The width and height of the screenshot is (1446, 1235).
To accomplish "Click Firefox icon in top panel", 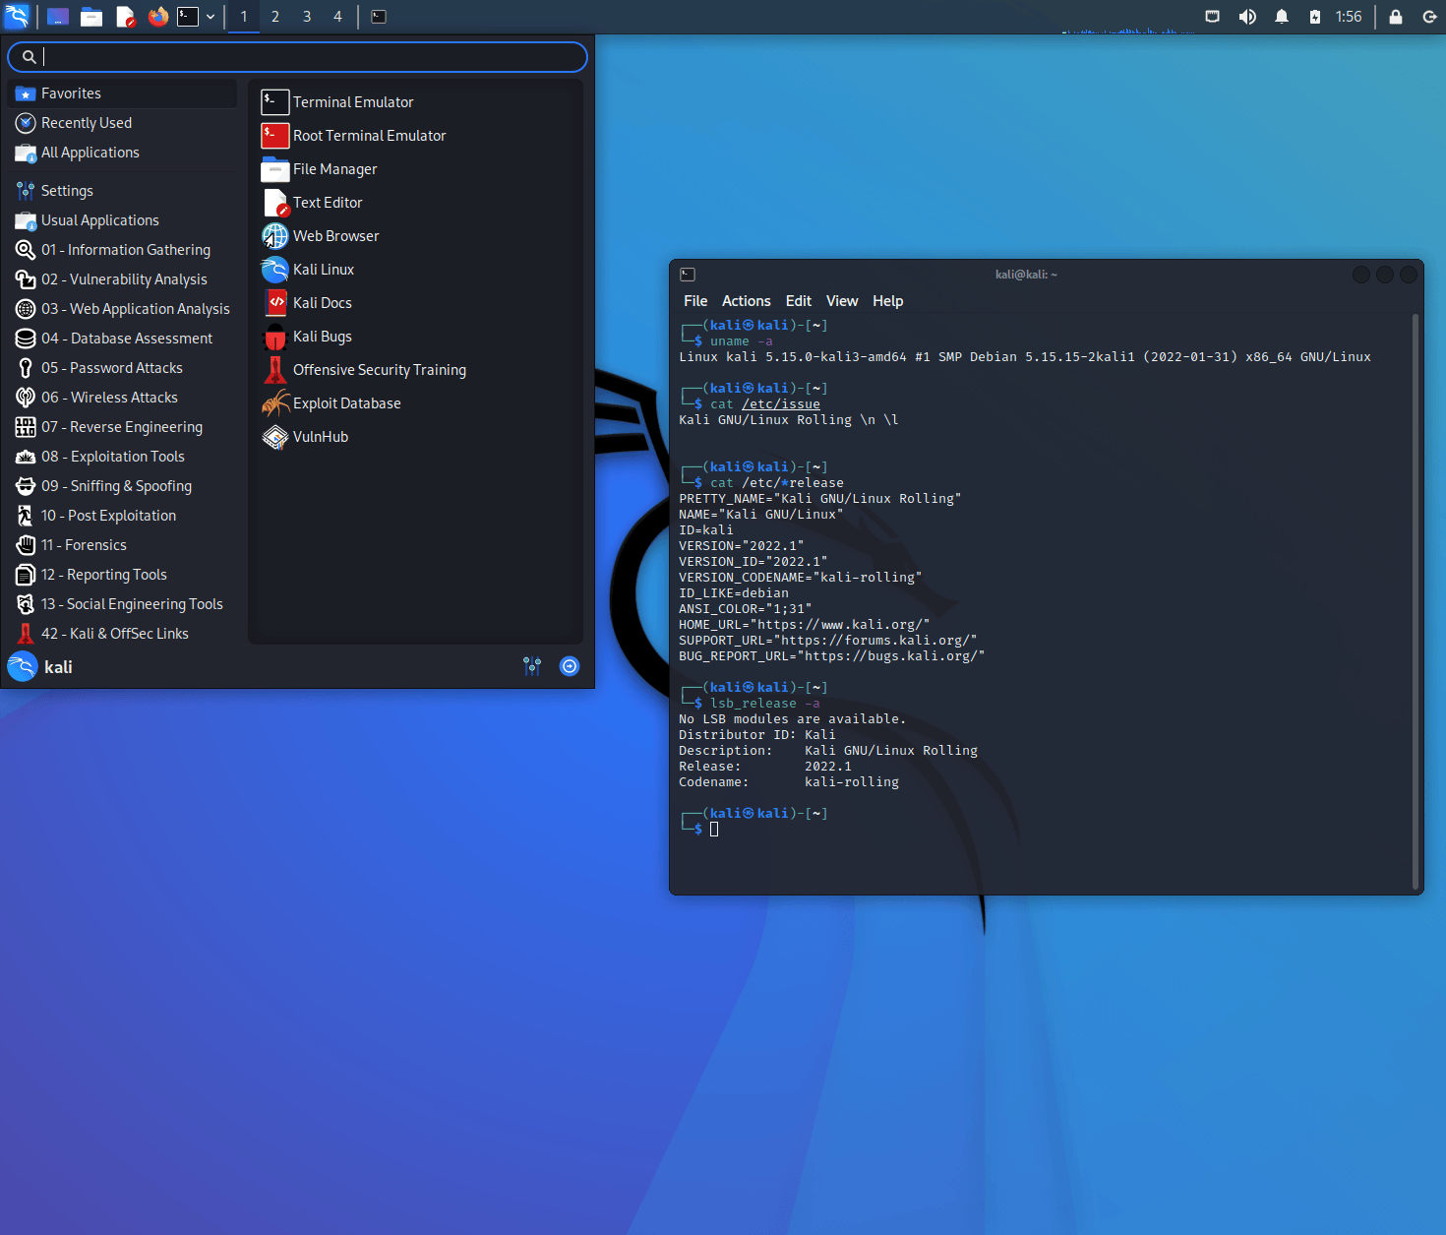I will [157, 17].
